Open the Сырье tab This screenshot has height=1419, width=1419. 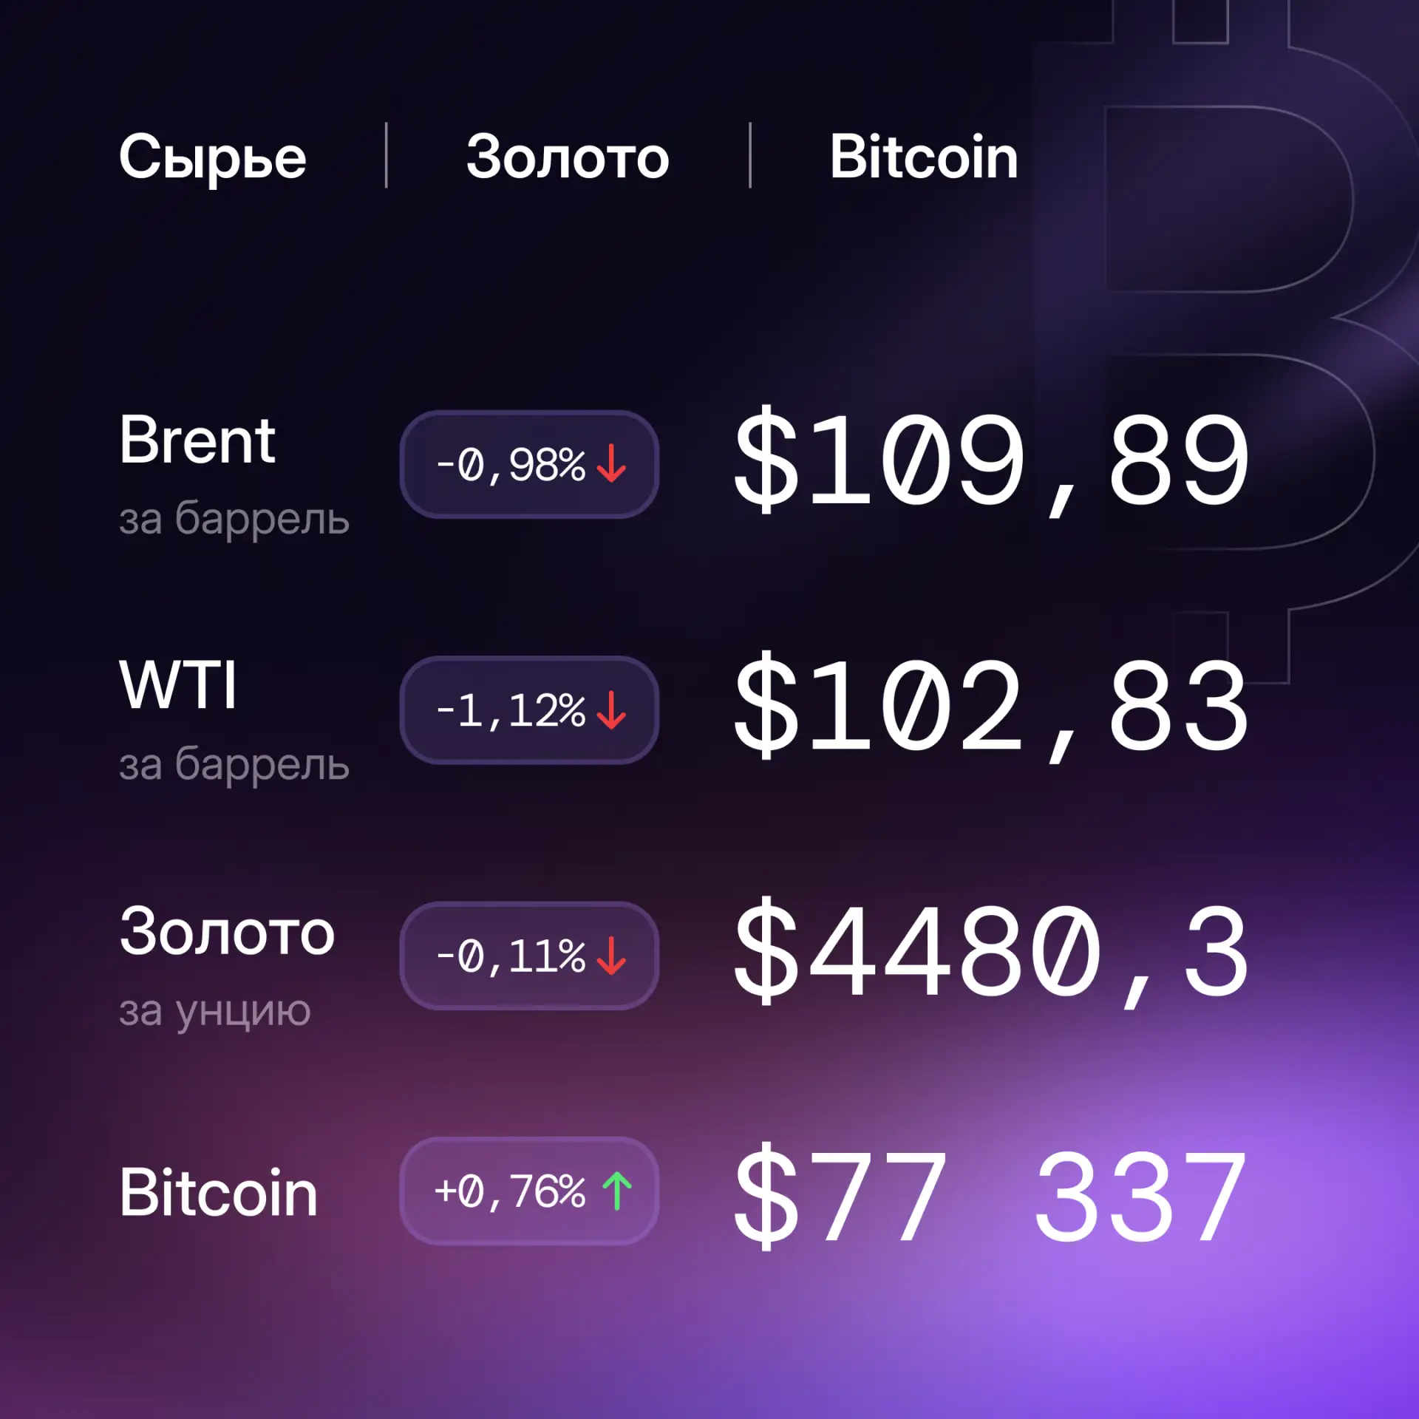click(212, 157)
